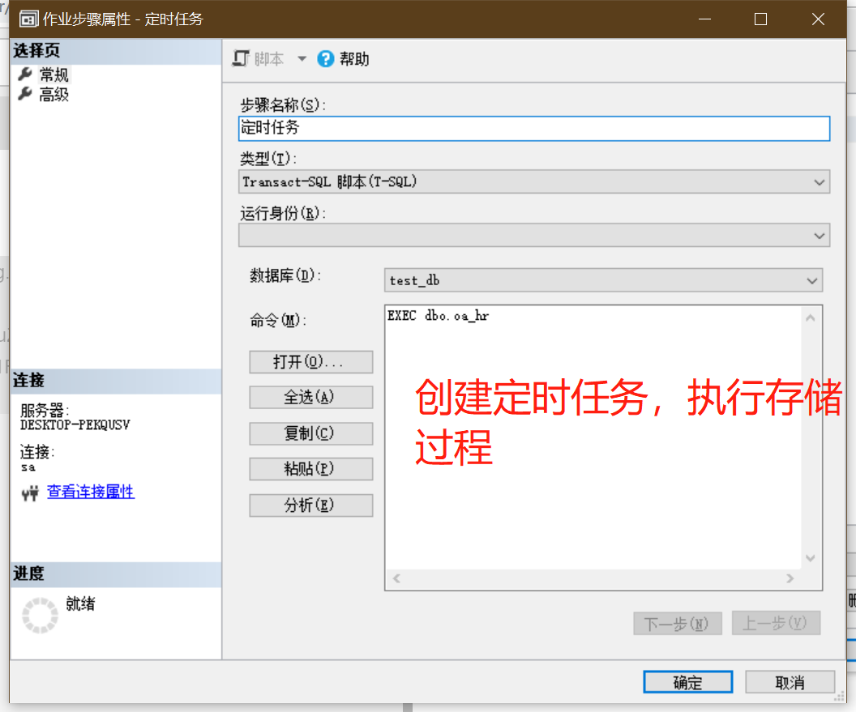Click the wrench icon beside 常规
The image size is (856, 712).
[x=26, y=74]
